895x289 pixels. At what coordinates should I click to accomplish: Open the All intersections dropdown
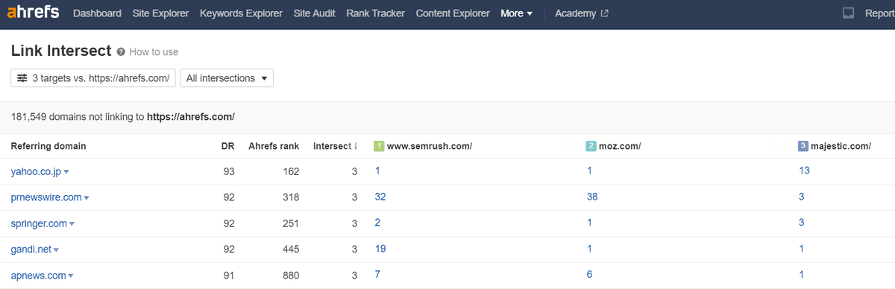[227, 78]
